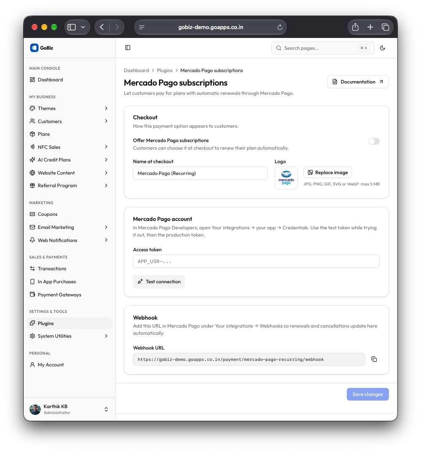Go to Plugins breadcrumb

[x=165, y=70]
